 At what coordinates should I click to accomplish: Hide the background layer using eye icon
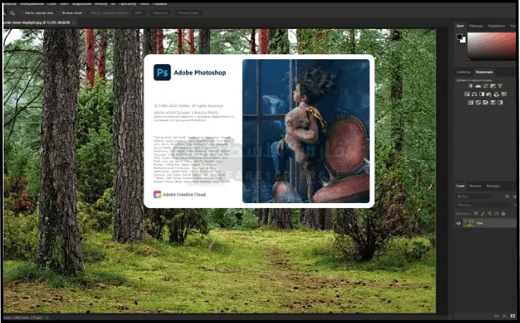point(459,224)
